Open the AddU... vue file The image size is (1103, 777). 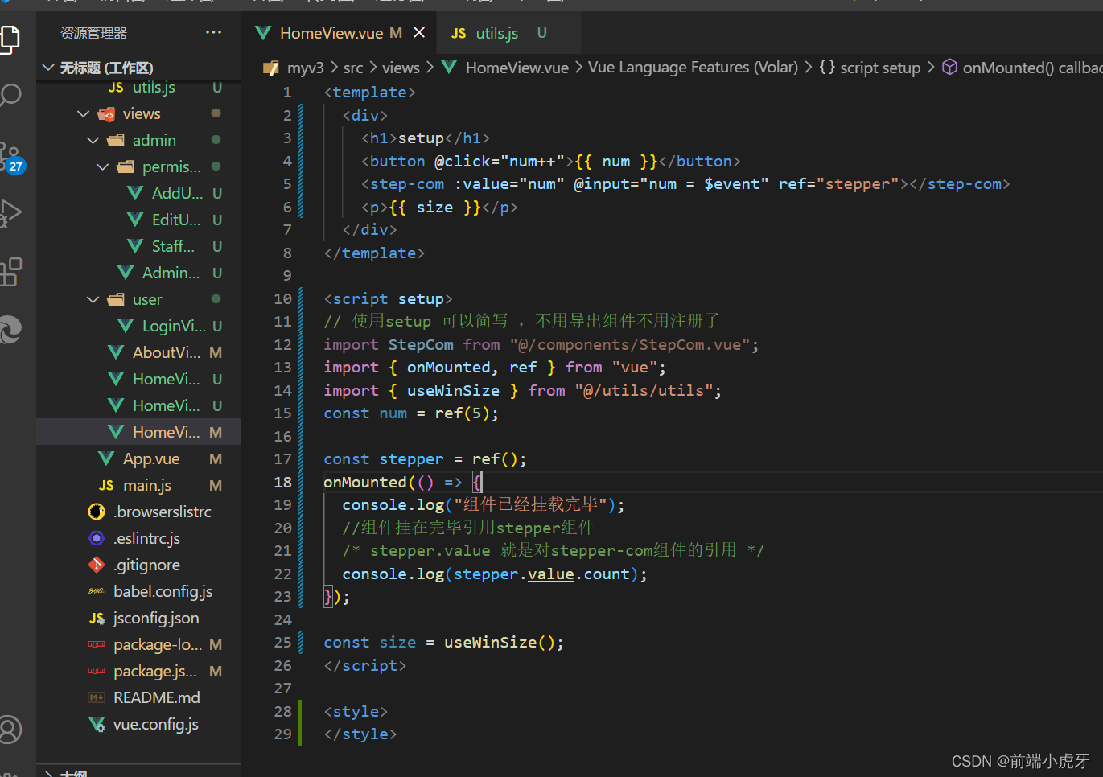point(138,193)
